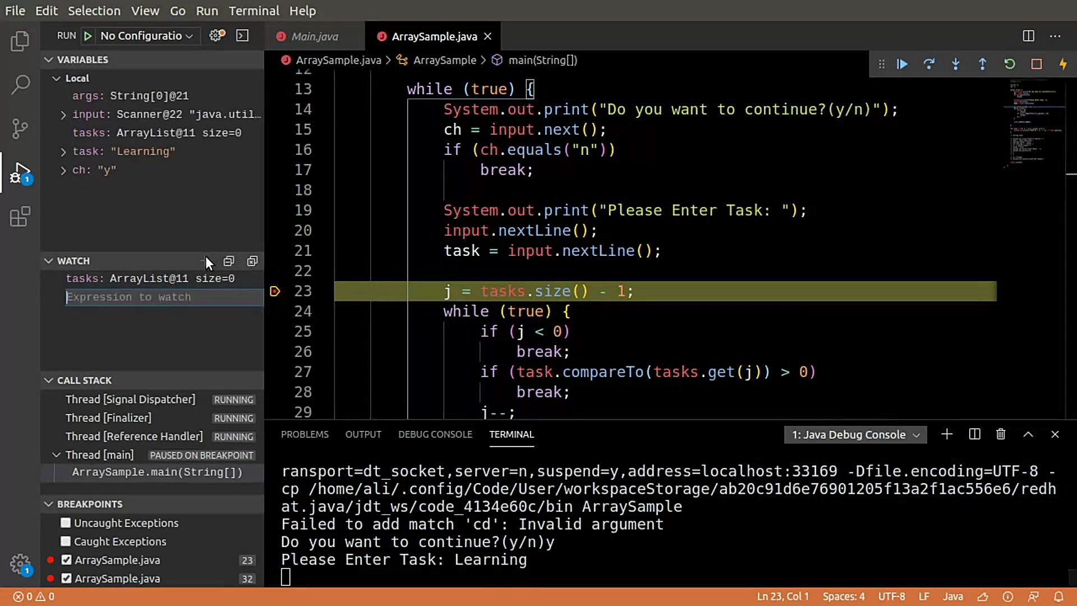
Task: Step into the function call
Action: click(956, 65)
